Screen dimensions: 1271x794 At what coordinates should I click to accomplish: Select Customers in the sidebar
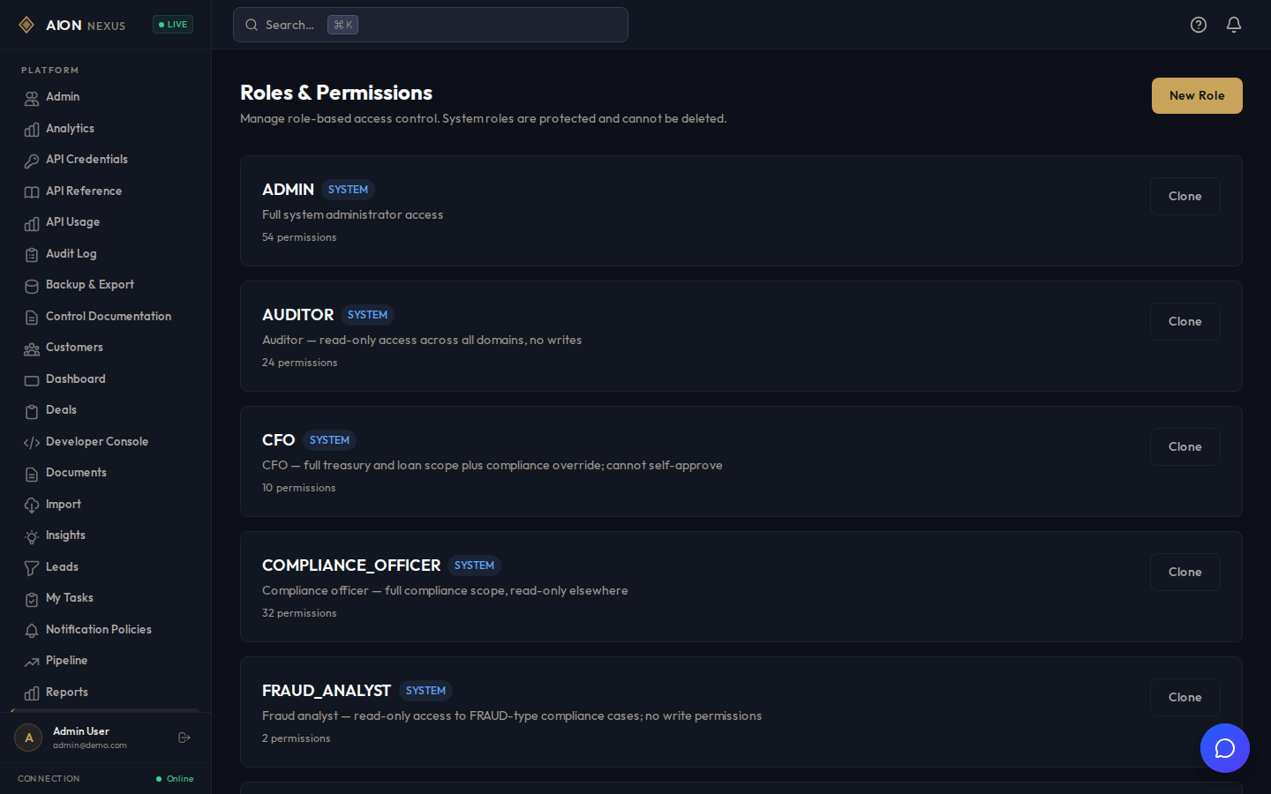point(106,348)
